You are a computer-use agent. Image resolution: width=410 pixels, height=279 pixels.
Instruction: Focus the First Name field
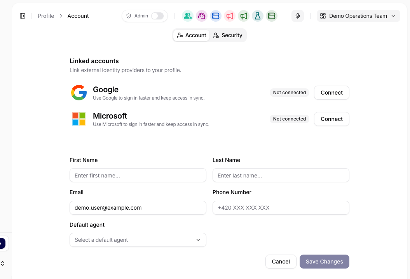138,175
